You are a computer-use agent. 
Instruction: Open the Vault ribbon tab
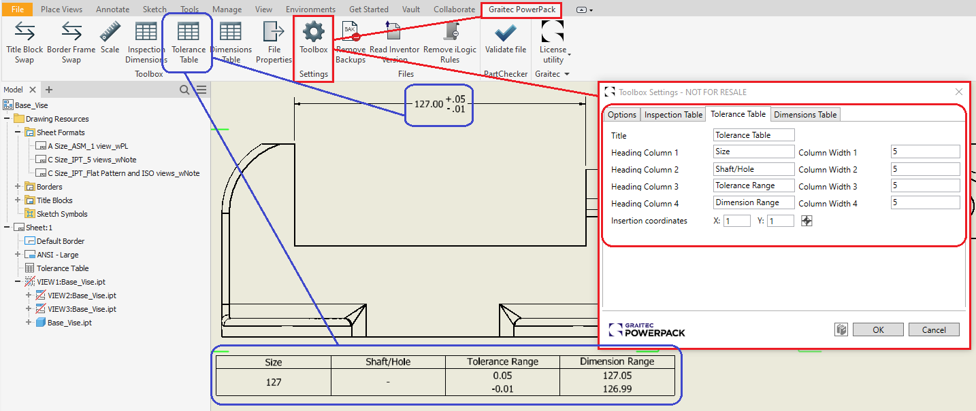point(412,10)
